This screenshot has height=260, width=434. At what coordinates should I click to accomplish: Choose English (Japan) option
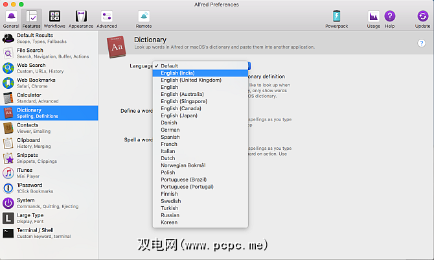tap(200, 115)
